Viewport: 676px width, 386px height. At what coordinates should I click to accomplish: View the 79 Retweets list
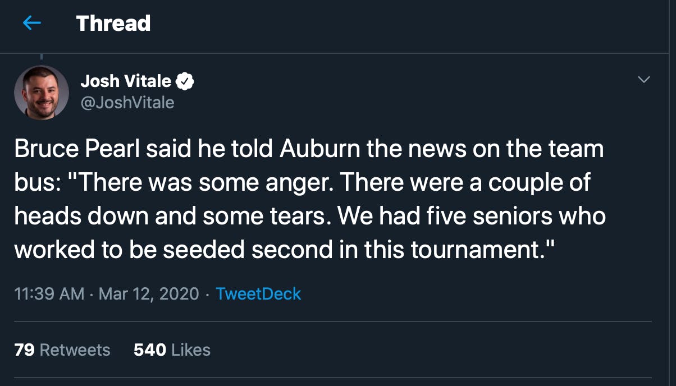point(62,350)
